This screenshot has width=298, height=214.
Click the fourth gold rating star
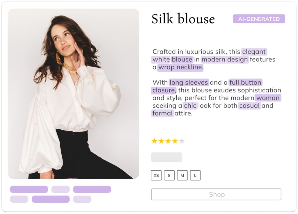click(175, 141)
